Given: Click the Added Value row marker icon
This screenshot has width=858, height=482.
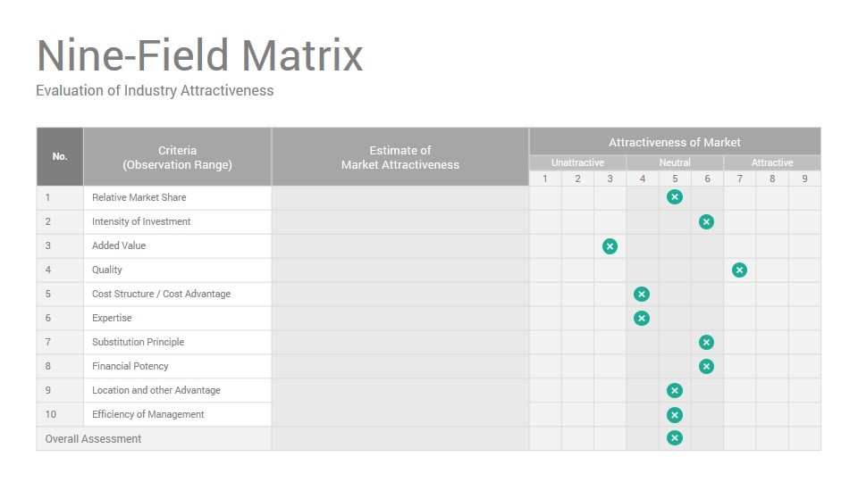Looking at the screenshot, I should coord(610,246).
